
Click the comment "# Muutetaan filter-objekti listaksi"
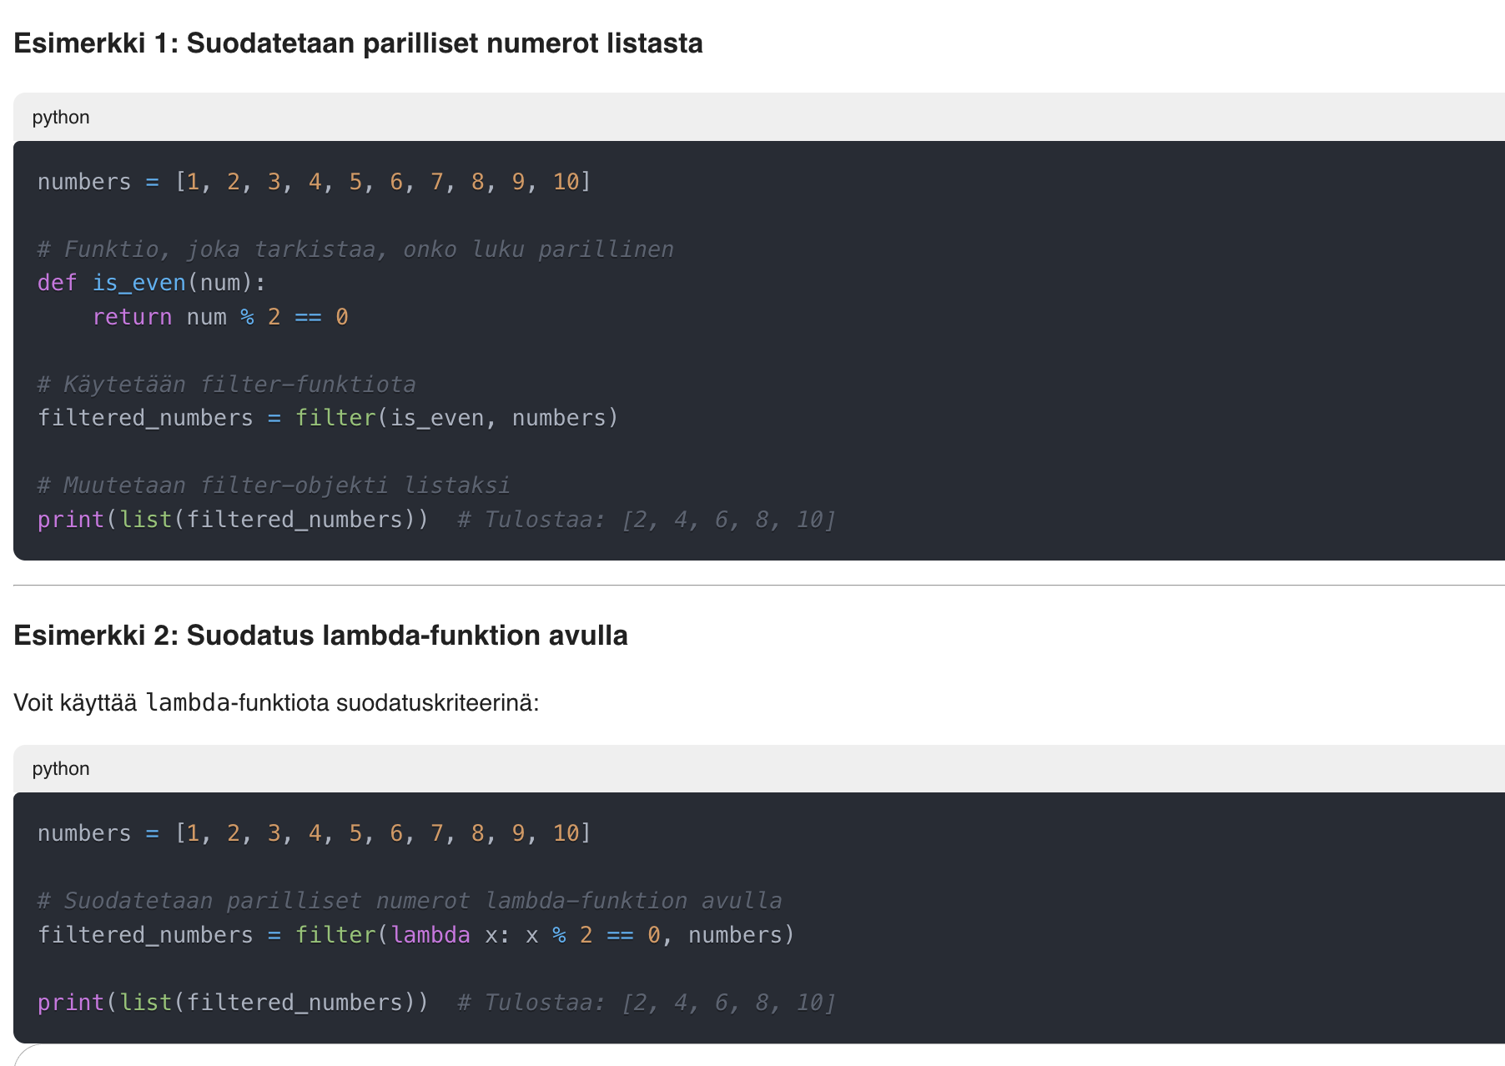[274, 485]
